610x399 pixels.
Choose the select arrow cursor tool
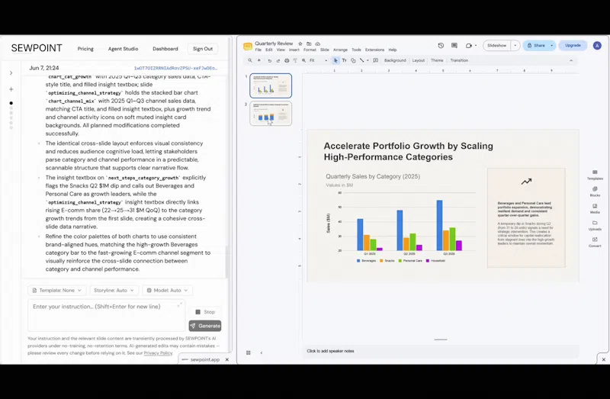[x=335, y=60]
